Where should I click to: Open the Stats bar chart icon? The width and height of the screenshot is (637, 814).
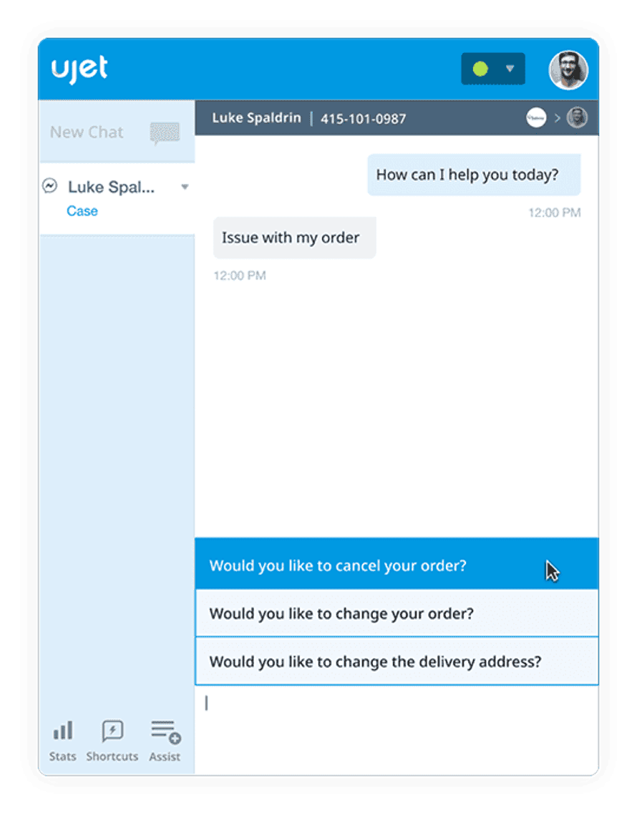pos(63,731)
